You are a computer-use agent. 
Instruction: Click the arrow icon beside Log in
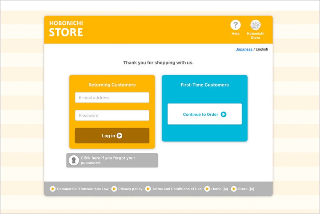click(x=120, y=136)
